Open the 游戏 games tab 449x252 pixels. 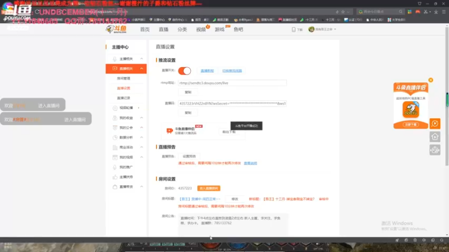tap(219, 30)
